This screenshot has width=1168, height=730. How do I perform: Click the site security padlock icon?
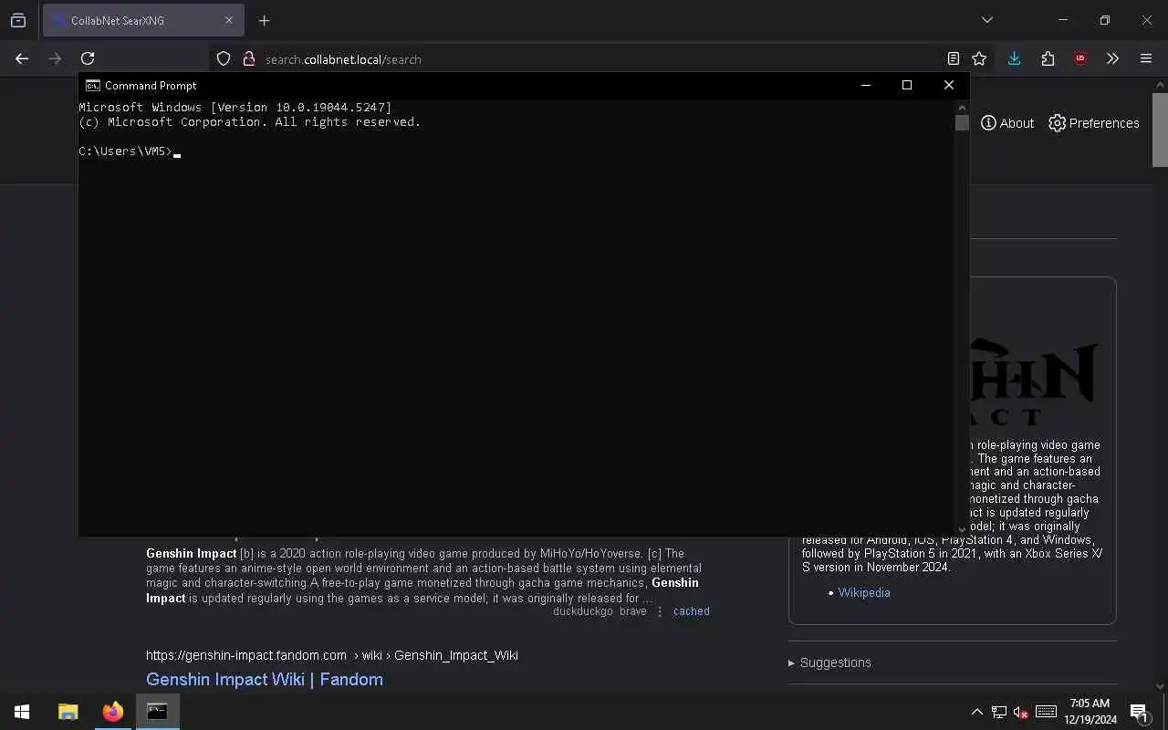tap(248, 58)
